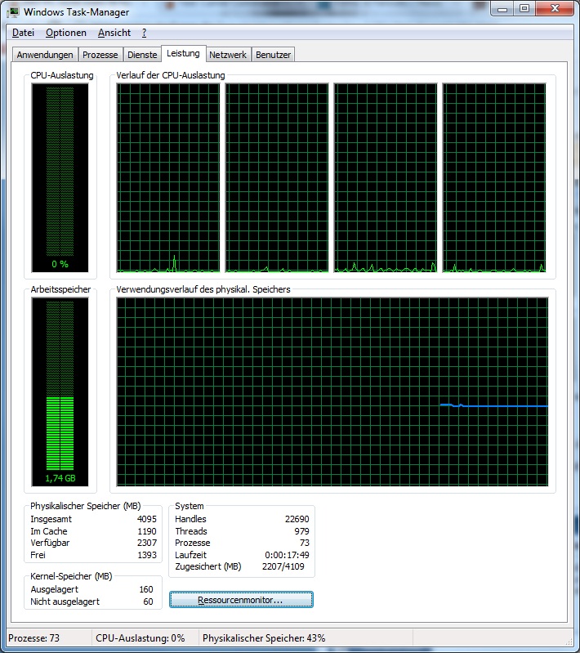Open the Datei menu
Screen dimensions: 580x653
click(23, 33)
